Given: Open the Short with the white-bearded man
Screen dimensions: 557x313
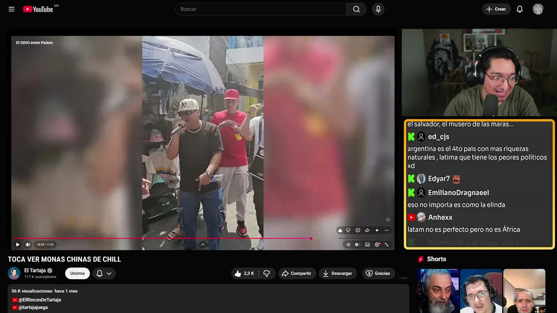Looking at the screenshot, I should 438,291.
